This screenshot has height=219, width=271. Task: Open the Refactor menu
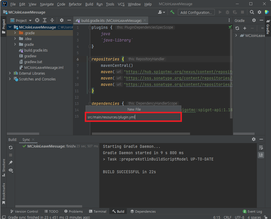75,4
